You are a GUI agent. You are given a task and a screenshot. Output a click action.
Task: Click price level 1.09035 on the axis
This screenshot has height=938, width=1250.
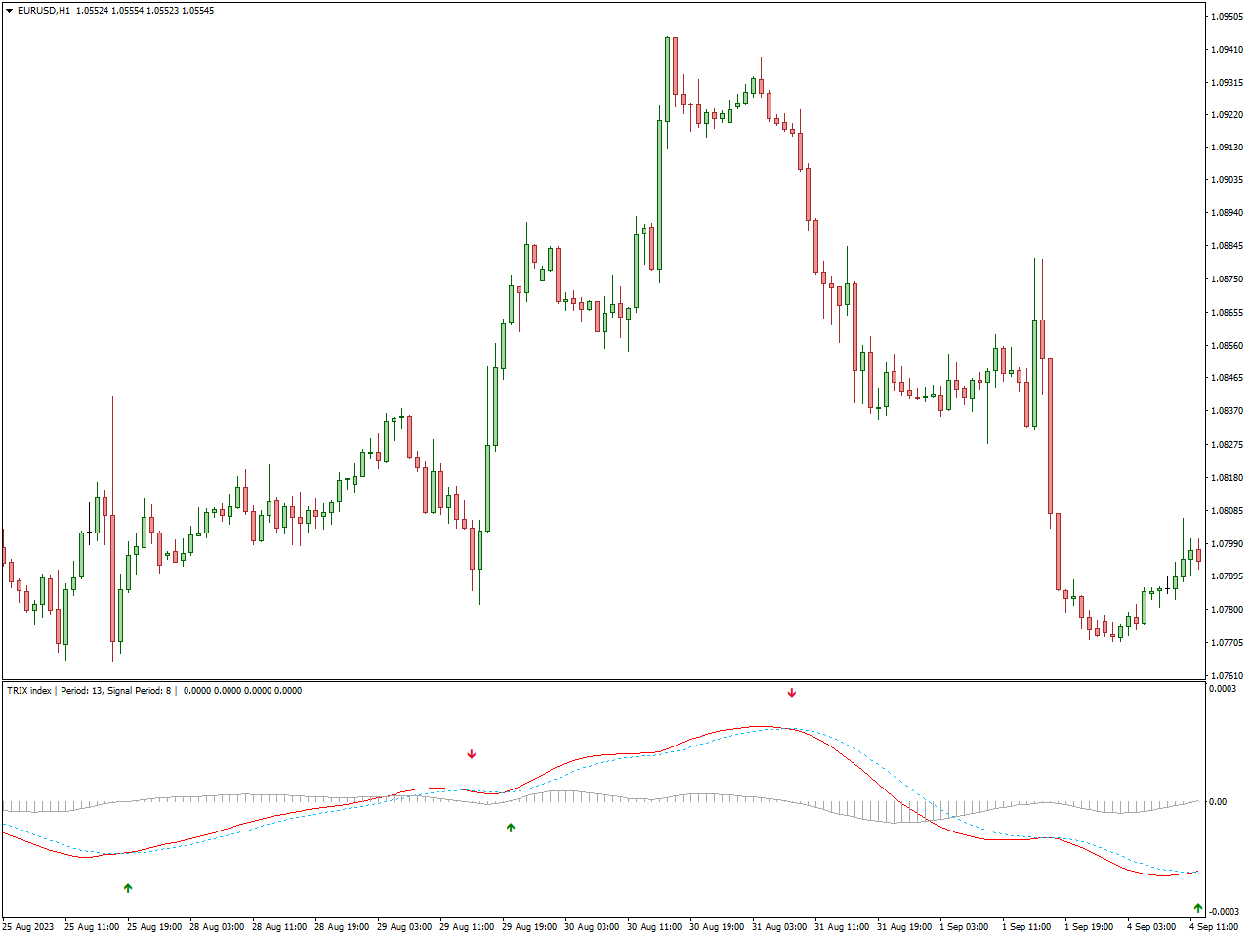(1227, 180)
